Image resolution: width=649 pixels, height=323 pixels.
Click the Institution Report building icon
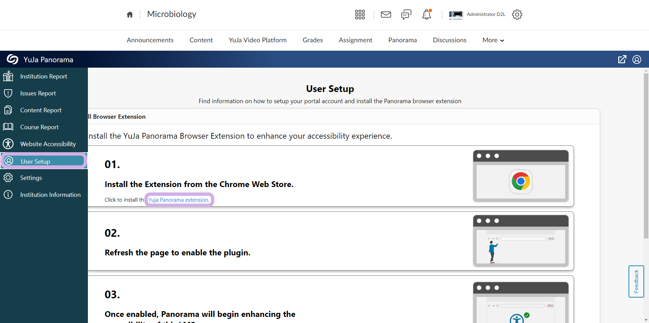coord(8,76)
